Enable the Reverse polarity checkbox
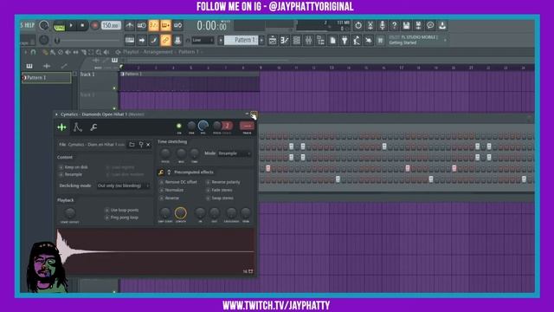 tap(208, 182)
